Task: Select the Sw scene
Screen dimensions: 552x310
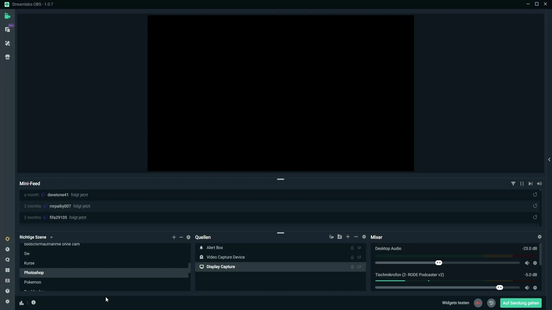Action: coord(104,254)
